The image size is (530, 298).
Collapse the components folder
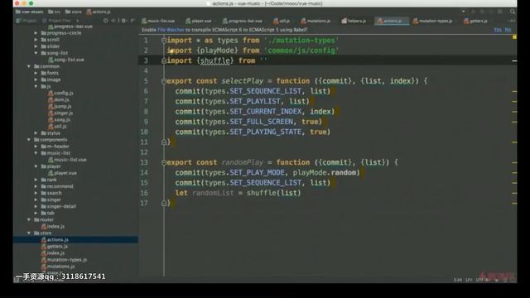[29, 140]
